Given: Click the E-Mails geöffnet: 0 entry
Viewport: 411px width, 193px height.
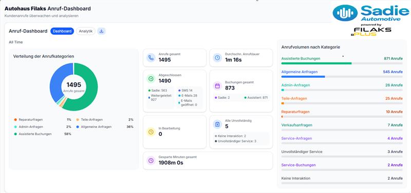Looking at the screenshot, I should [x=188, y=102].
